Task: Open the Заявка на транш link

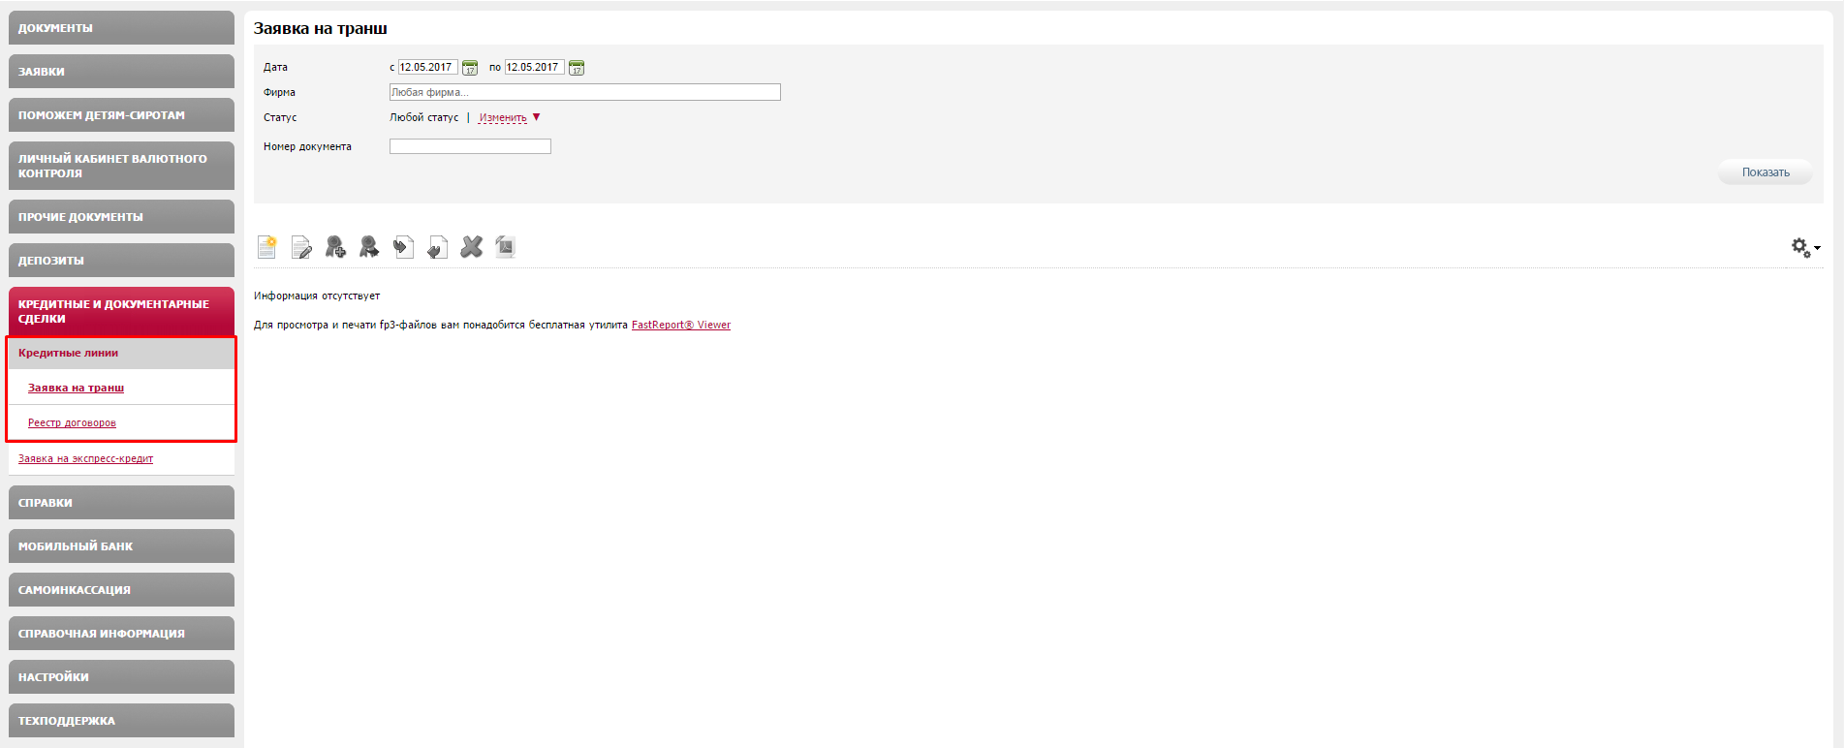Action: click(76, 388)
